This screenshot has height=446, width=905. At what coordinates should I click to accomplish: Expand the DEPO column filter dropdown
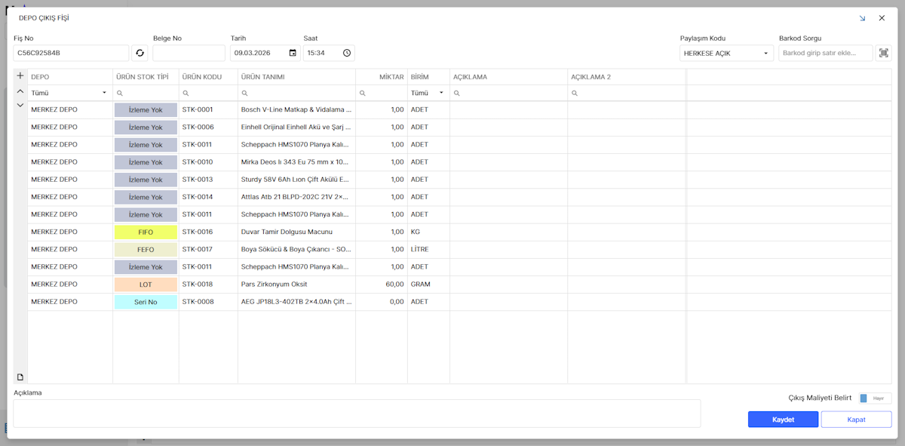point(104,93)
